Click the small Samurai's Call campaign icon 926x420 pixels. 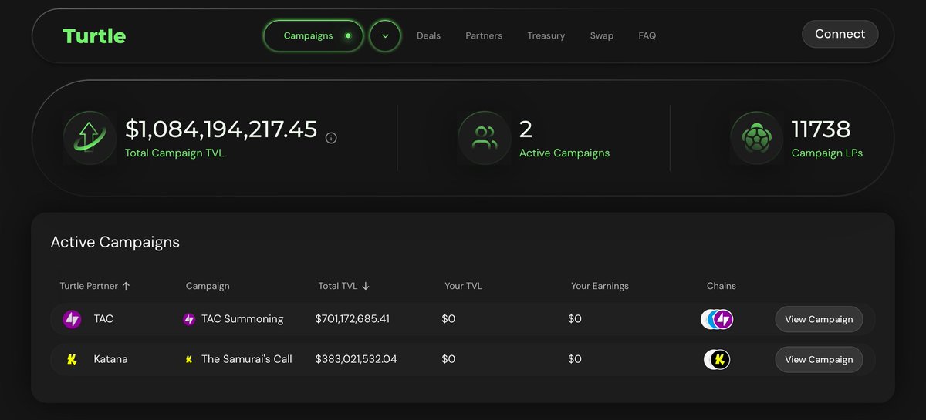click(x=189, y=359)
